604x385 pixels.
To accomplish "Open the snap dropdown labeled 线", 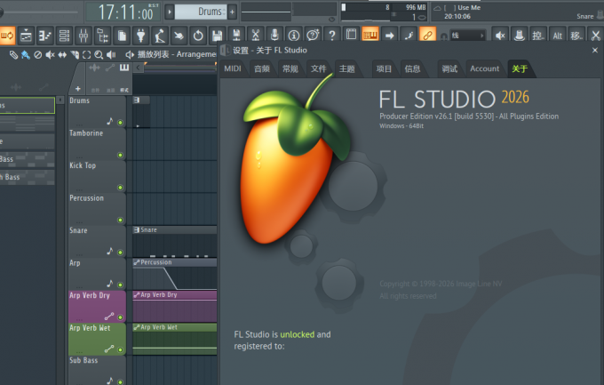I will tap(467, 36).
